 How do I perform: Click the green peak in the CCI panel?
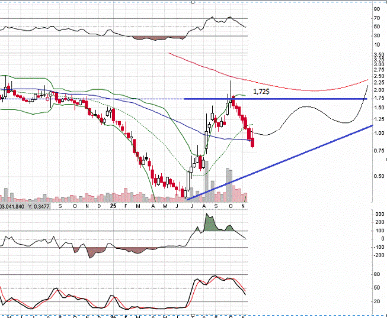207,222
